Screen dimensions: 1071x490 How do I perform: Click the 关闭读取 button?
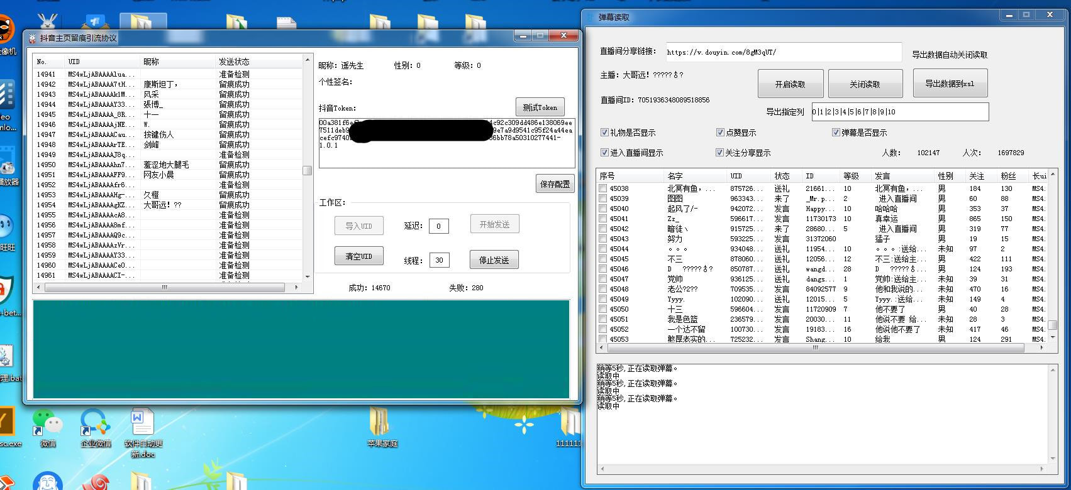(865, 84)
